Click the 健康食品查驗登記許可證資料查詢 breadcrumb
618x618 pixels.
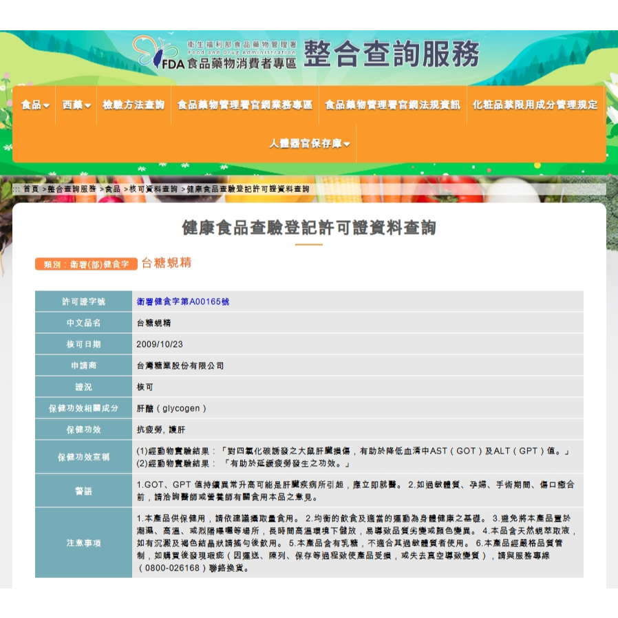248,189
